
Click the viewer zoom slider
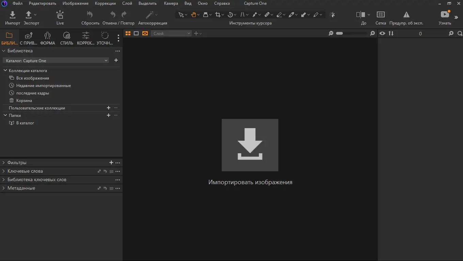pos(352,33)
